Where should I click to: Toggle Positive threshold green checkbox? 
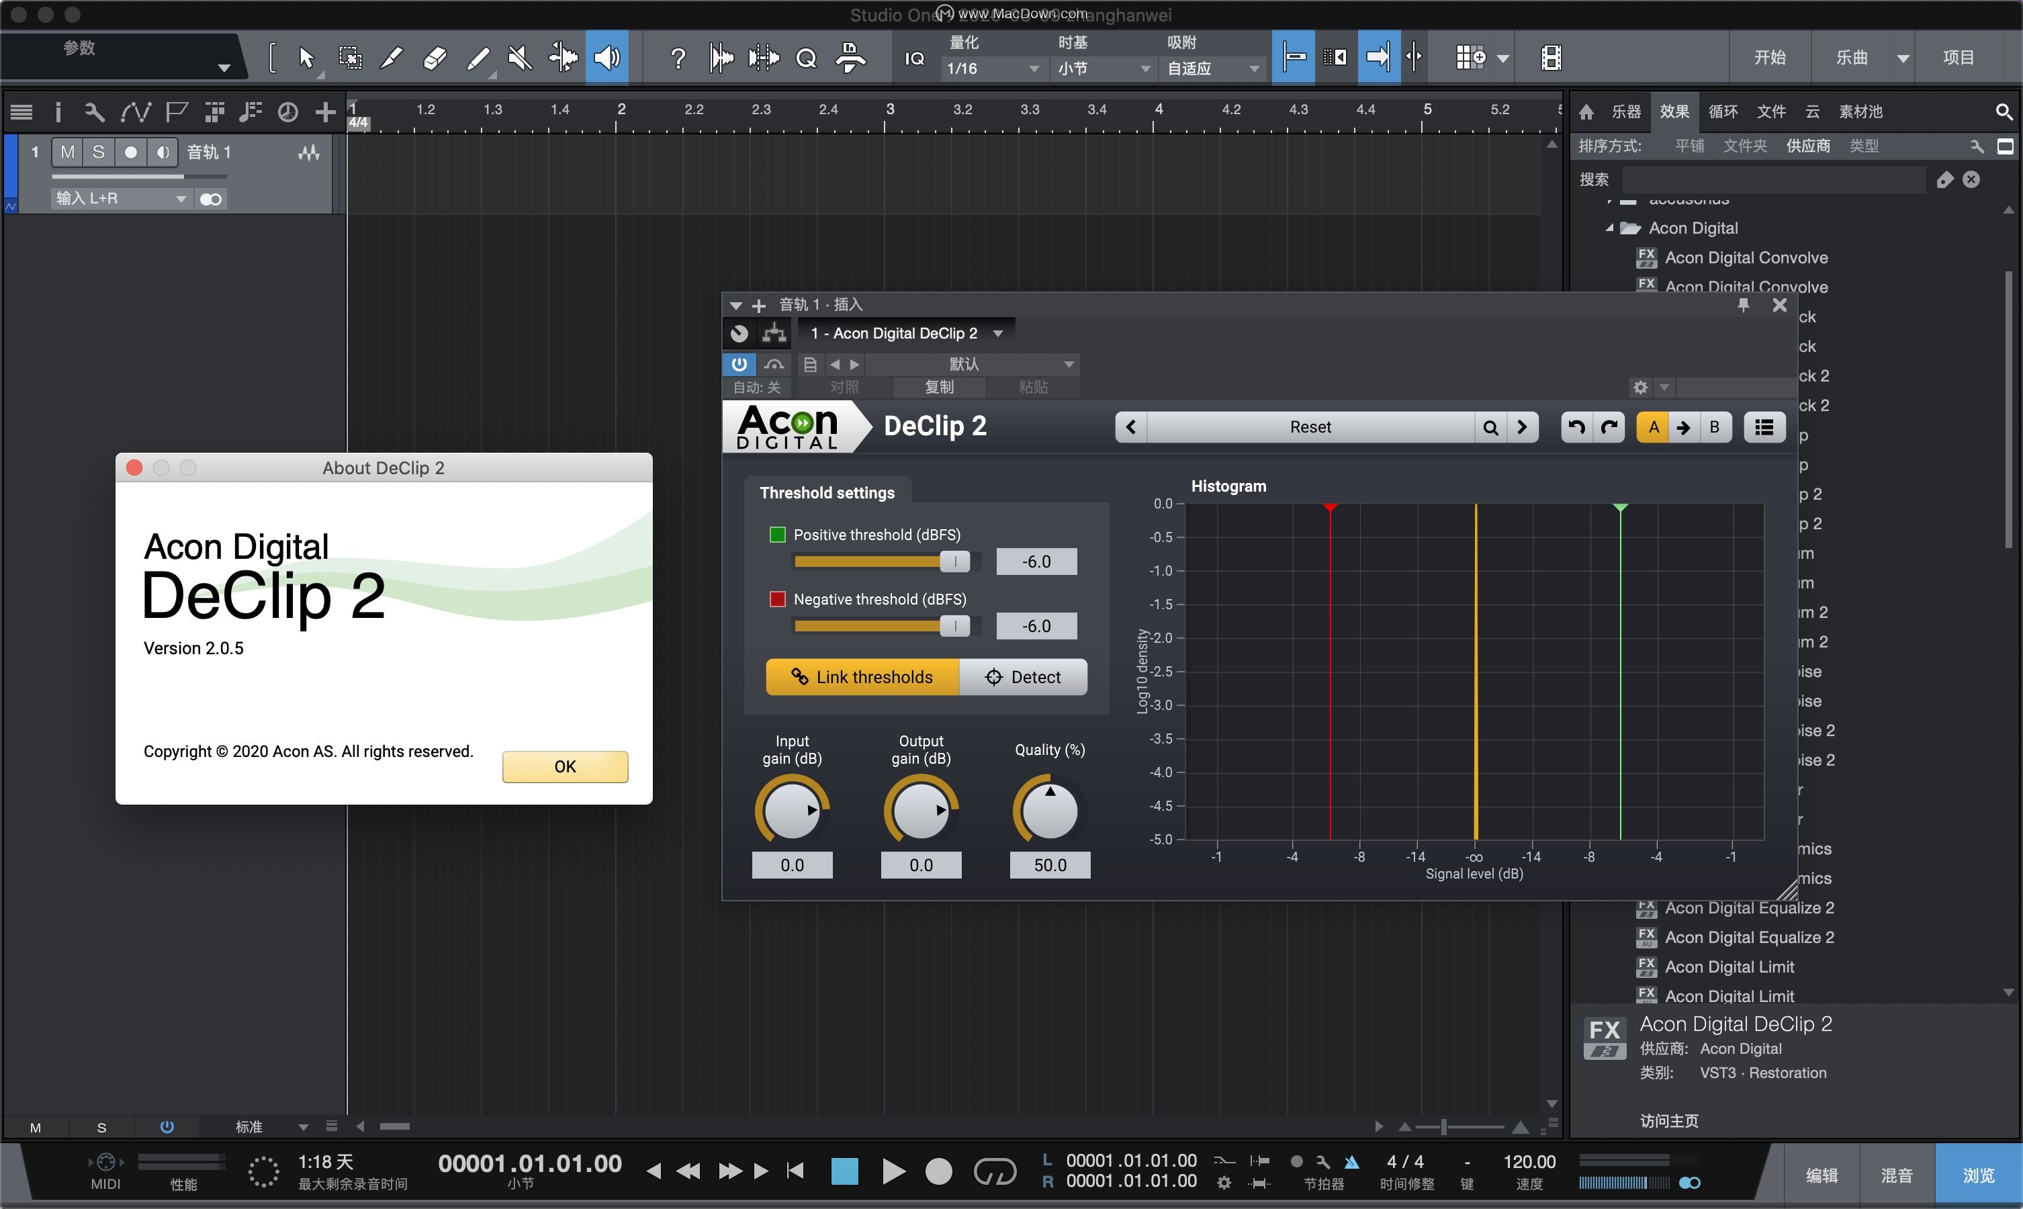tap(777, 535)
